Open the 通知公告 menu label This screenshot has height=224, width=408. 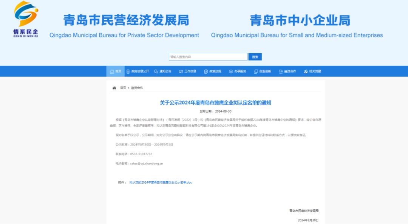pyautogui.click(x=165, y=71)
